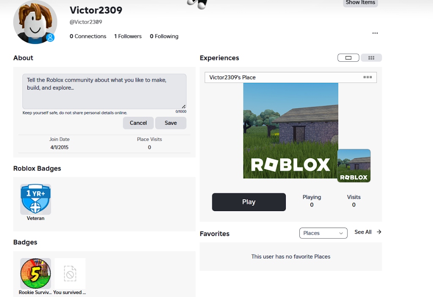Viewport: 433px width, 297px height.
Task: Open Victor2309's Place options dots
Action: (x=367, y=77)
